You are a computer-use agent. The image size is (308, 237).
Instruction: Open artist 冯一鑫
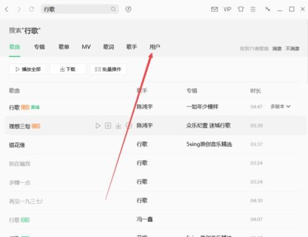click(x=145, y=219)
